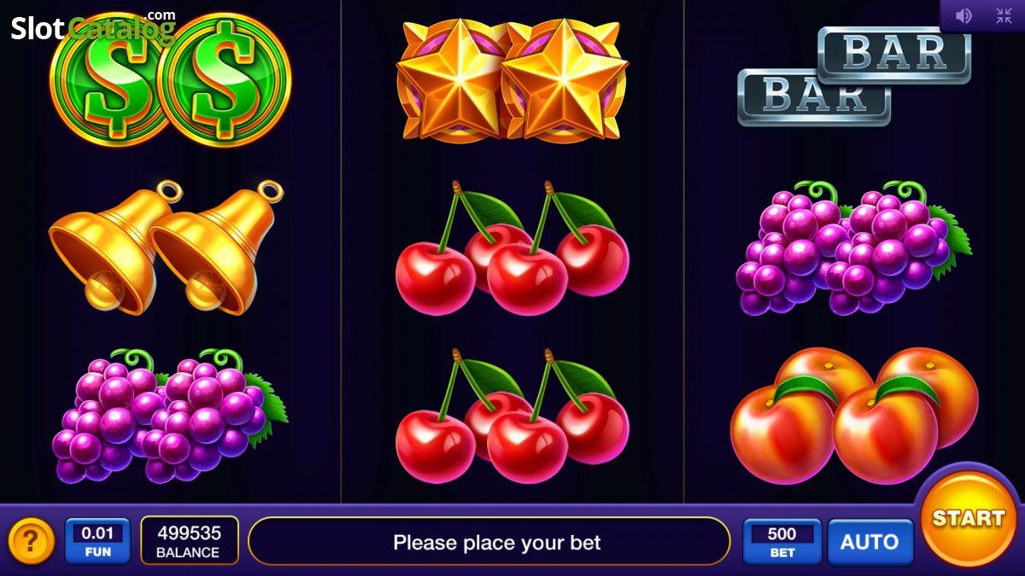Click the 499535 BALANCE display

click(x=189, y=541)
